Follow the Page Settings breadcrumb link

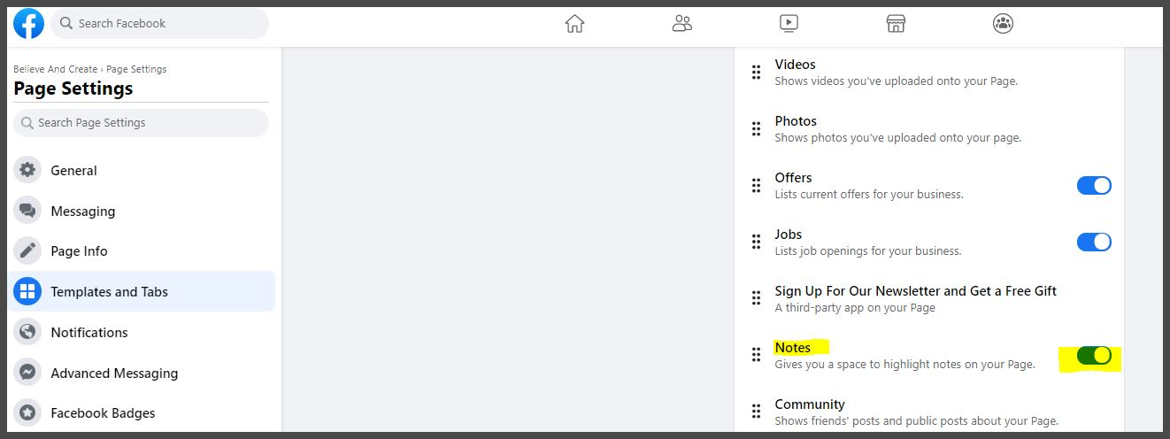point(136,69)
